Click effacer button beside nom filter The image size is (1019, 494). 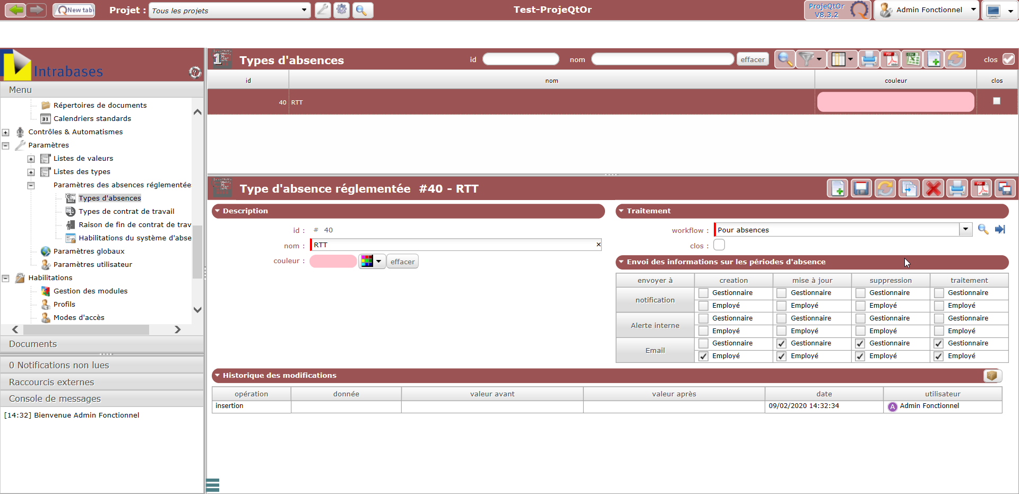tap(753, 59)
